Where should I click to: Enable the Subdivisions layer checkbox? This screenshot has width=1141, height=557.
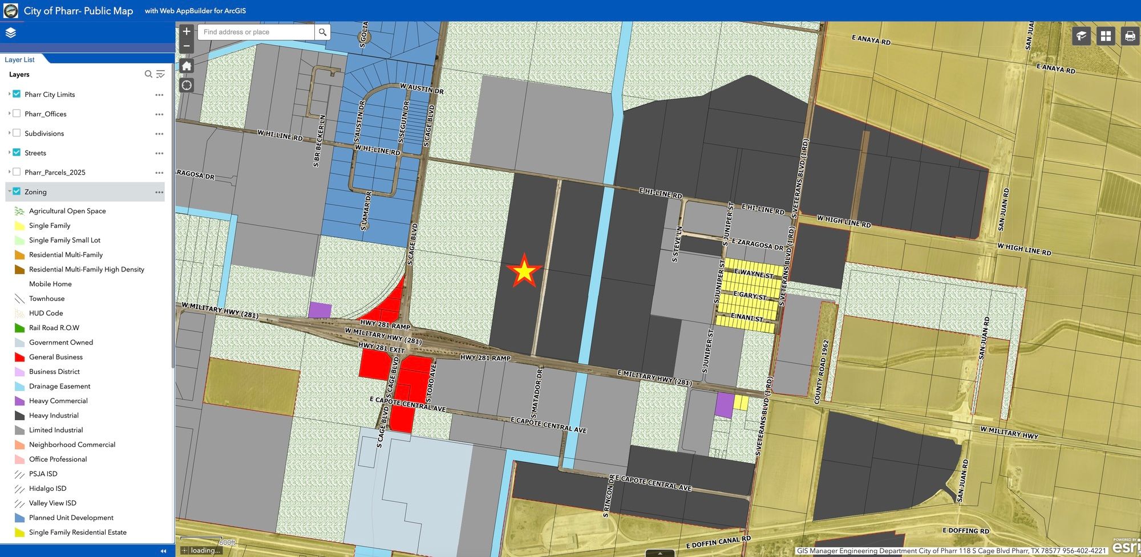[17, 133]
